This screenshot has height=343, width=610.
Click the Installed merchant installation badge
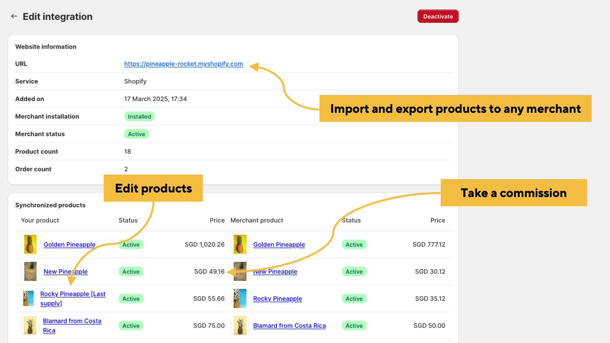pyautogui.click(x=139, y=117)
